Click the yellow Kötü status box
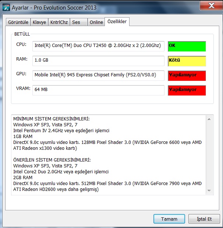The width and height of the screenshot is (223, 228). coord(187,61)
